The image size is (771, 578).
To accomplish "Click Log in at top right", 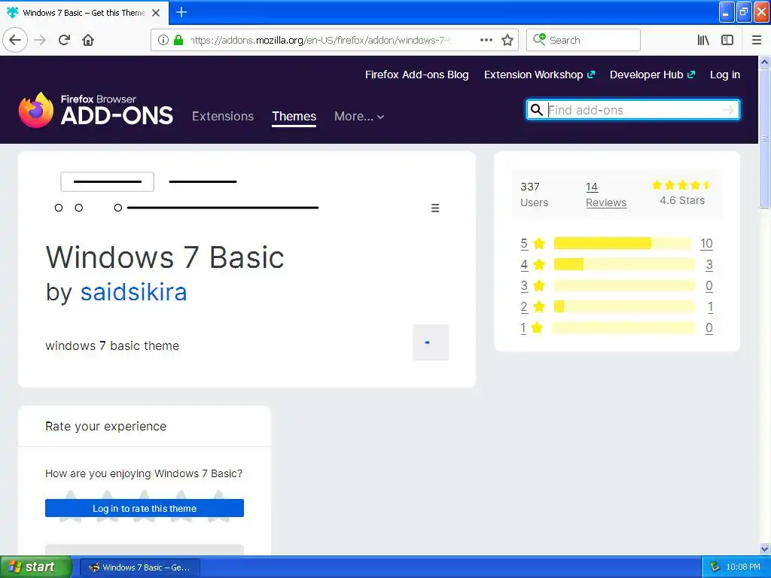I will (x=725, y=75).
